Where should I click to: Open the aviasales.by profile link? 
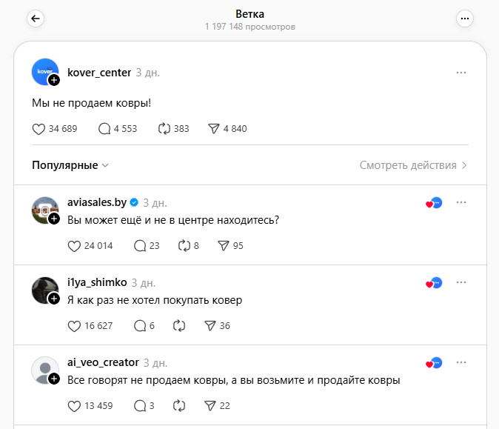(97, 202)
